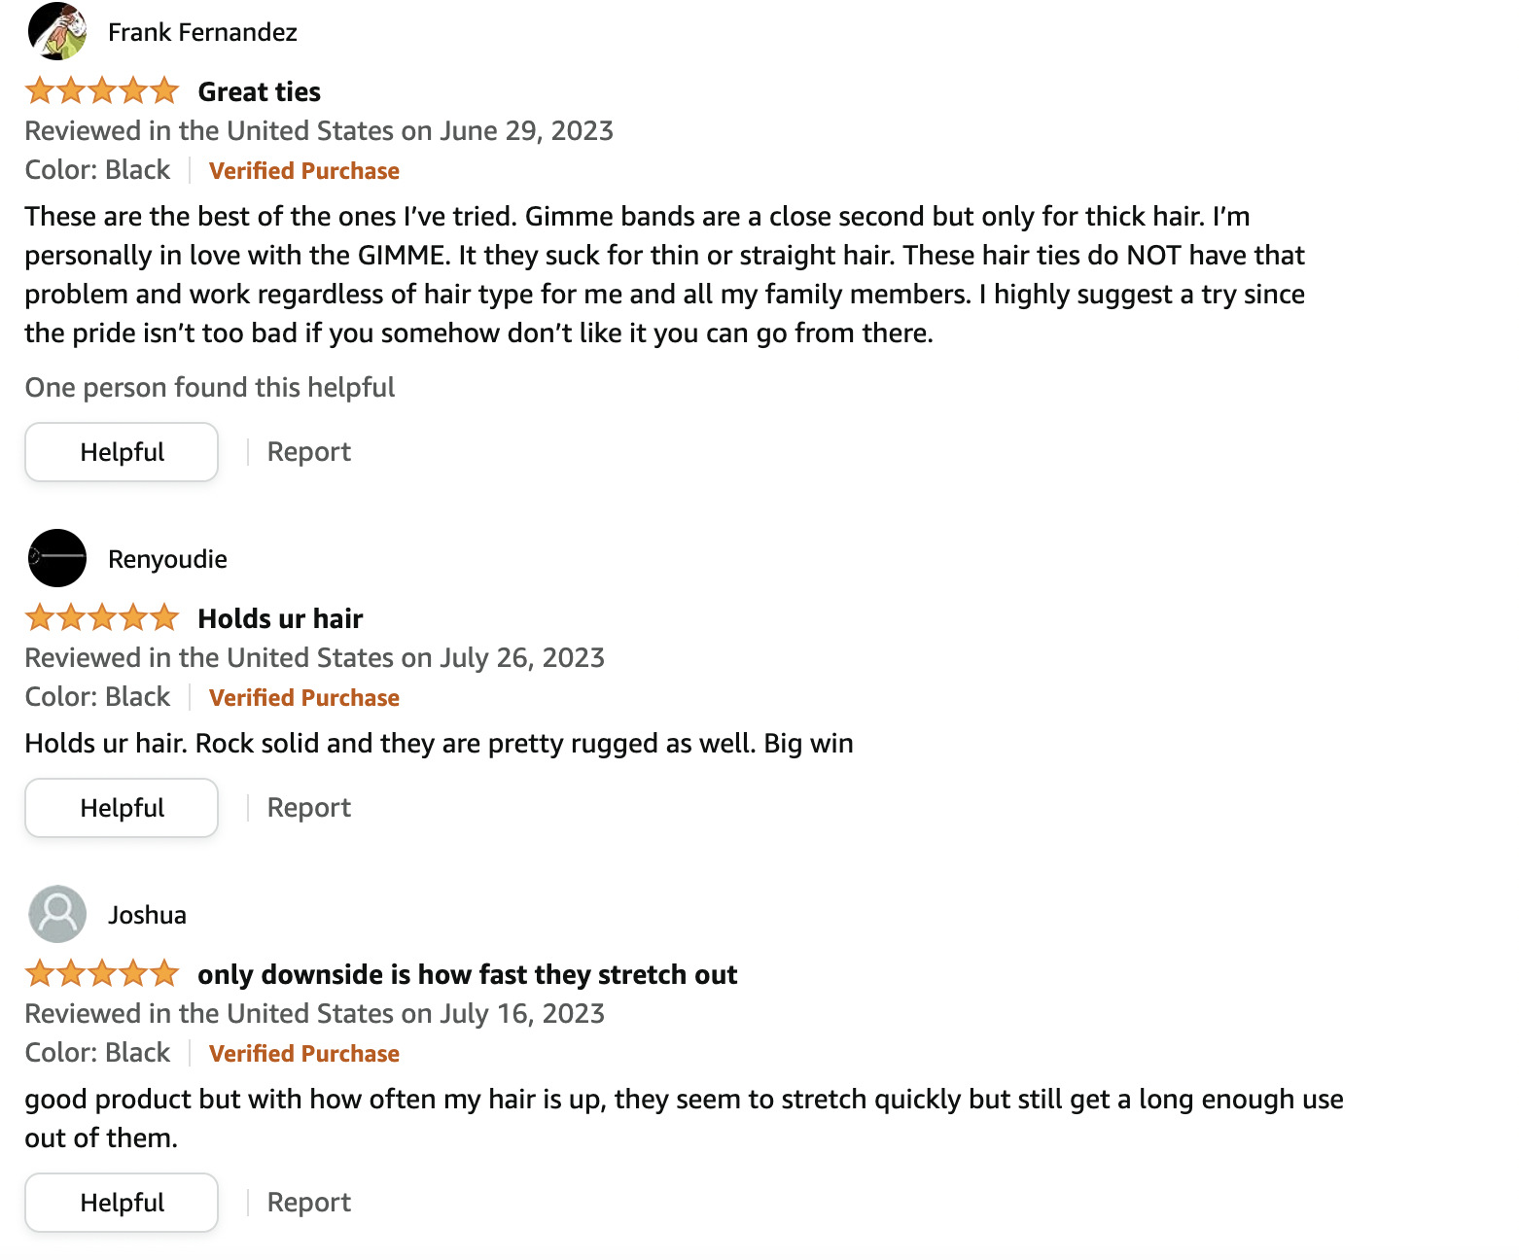The width and height of the screenshot is (1519, 1260).
Task: Open the 'Holds ur hair' review title
Action: (280, 618)
